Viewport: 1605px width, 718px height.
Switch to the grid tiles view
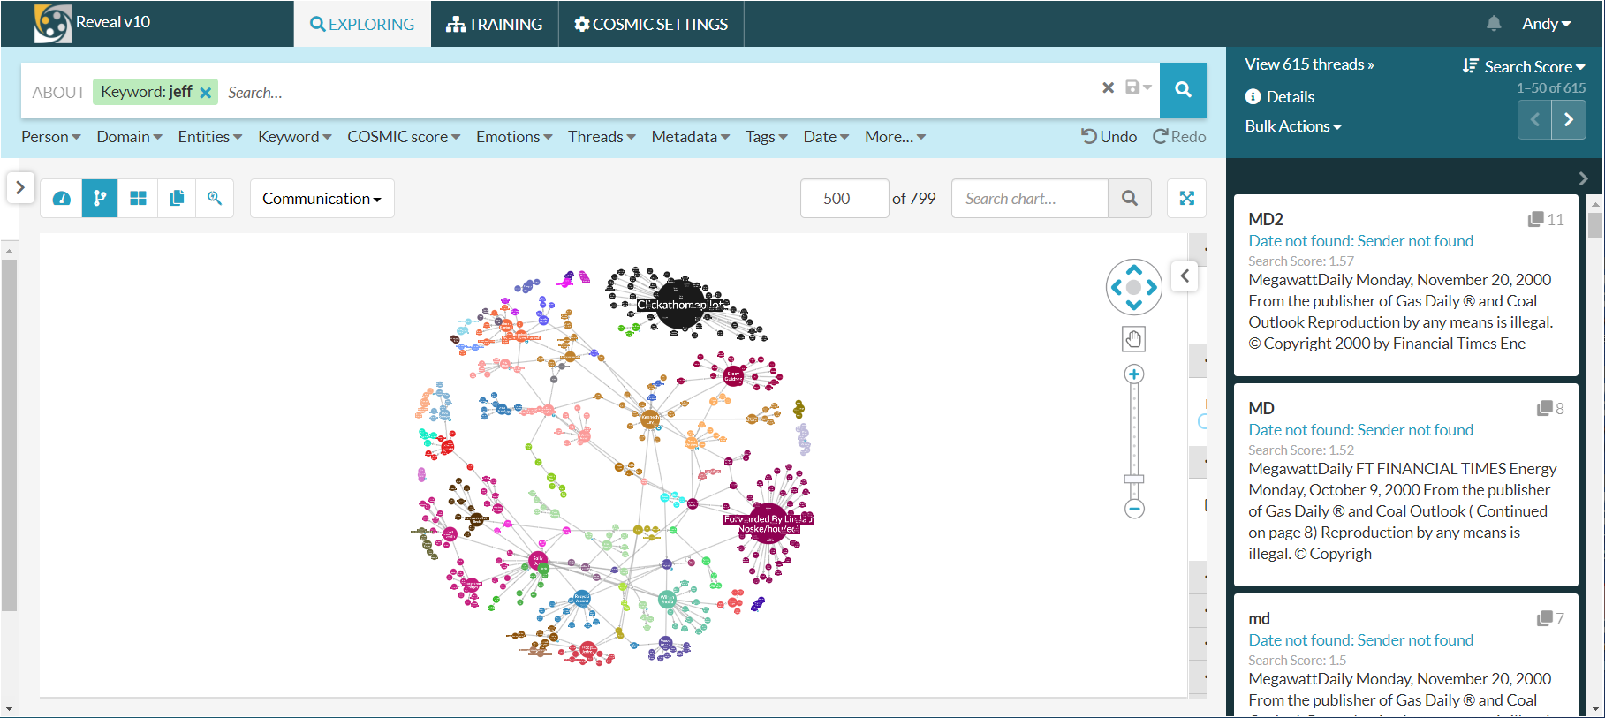point(138,198)
